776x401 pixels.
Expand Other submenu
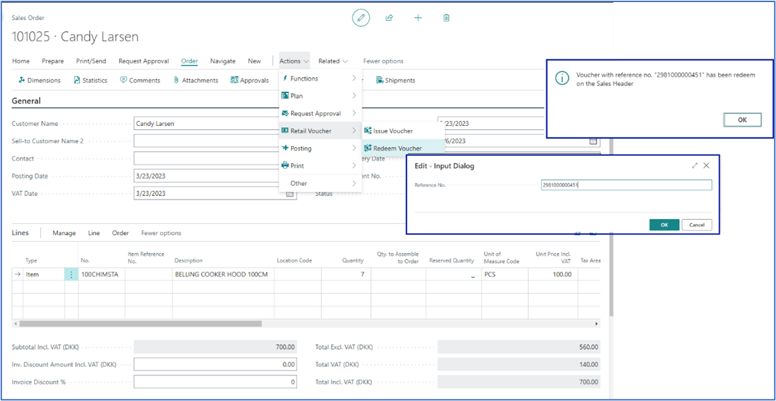click(320, 183)
